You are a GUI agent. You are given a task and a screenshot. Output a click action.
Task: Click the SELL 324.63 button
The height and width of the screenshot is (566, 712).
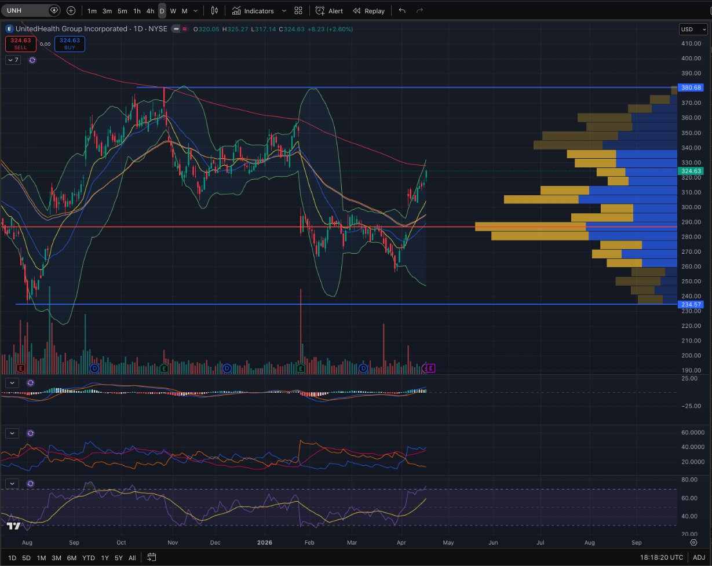[x=21, y=43]
